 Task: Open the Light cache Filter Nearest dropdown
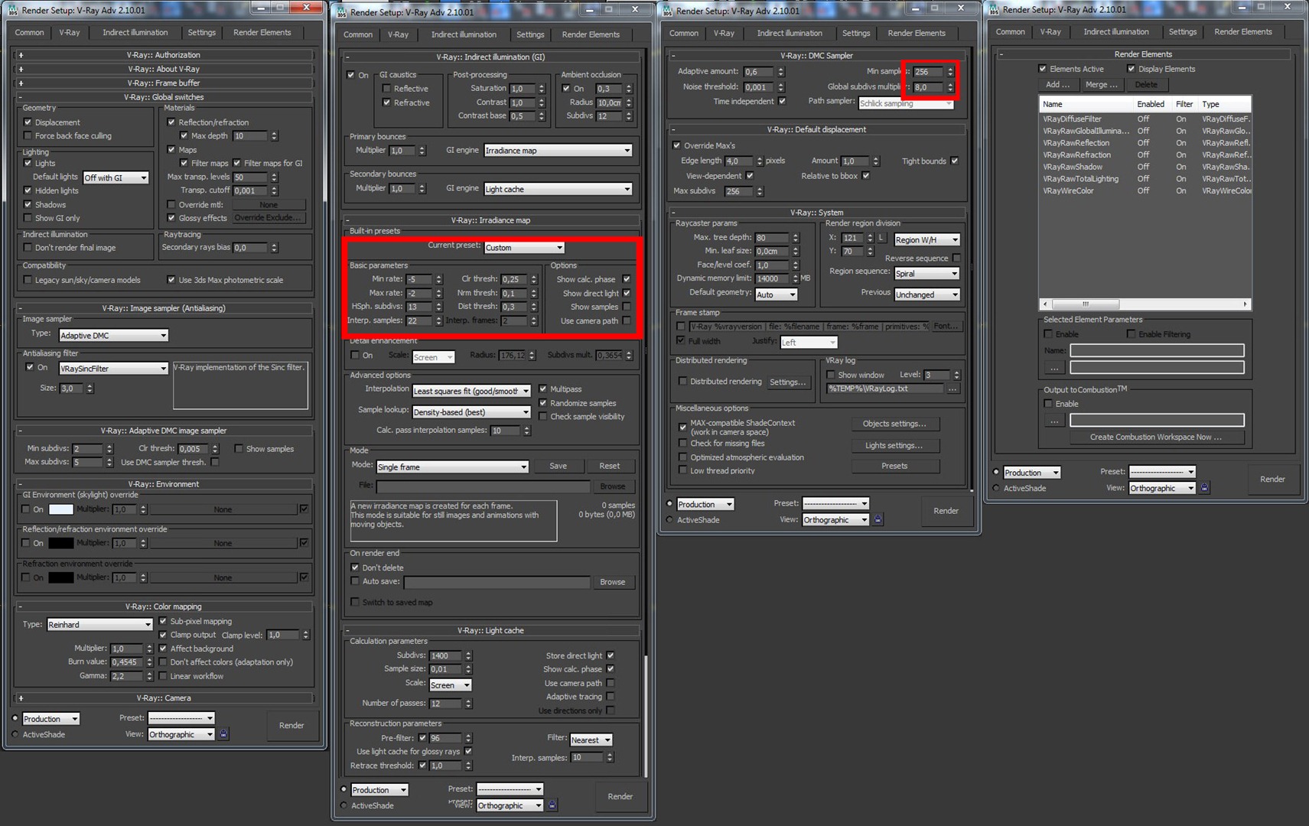click(x=591, y=740)
